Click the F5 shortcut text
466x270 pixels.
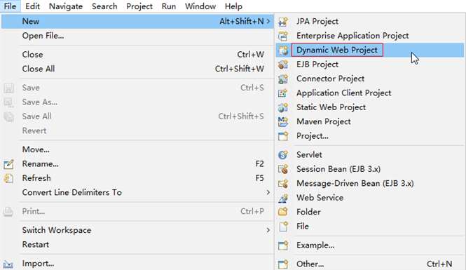point(259,178)
